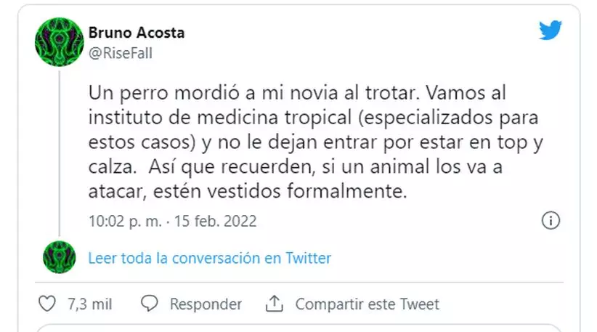The width and height of the screenshot is (597, 332).
Task: Click the reply speech bubble icon
Action: pyautogui.click(x=150, y=304)
